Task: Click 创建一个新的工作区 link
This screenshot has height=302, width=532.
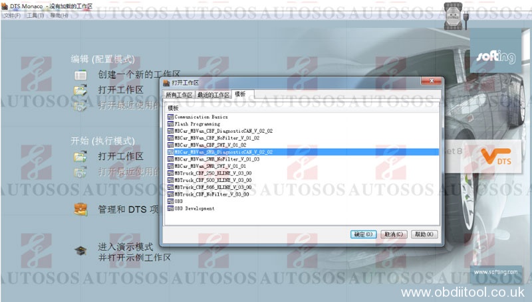Action: pyautogui.click(x=139, y=74)
